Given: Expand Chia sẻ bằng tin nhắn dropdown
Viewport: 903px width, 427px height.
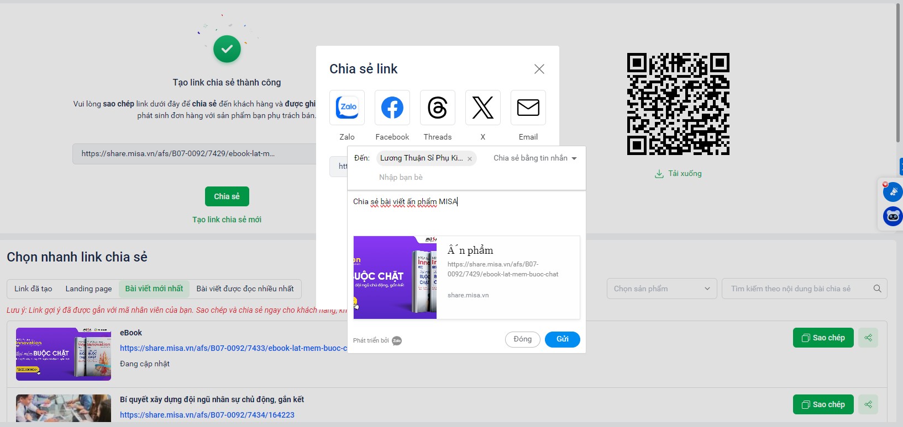Looking at the screenshot, I should click(x=535, y=158).
